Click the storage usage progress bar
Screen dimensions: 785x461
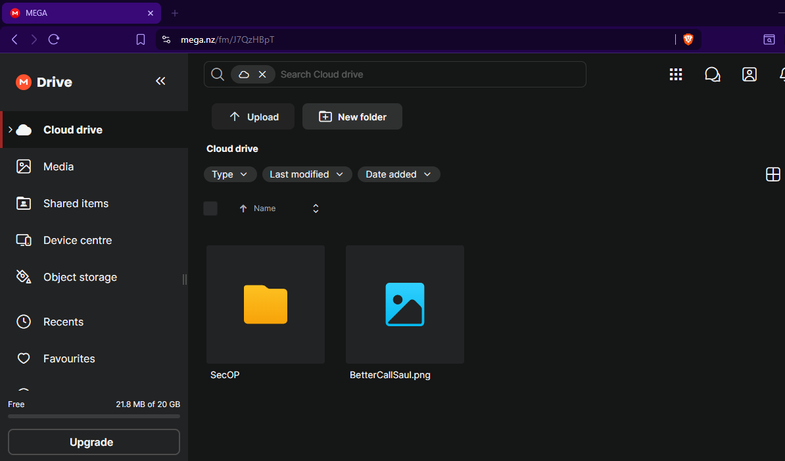(x=94, y=416)
